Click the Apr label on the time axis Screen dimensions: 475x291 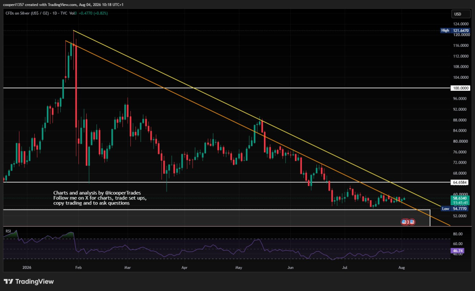click(x=184, y=268)
